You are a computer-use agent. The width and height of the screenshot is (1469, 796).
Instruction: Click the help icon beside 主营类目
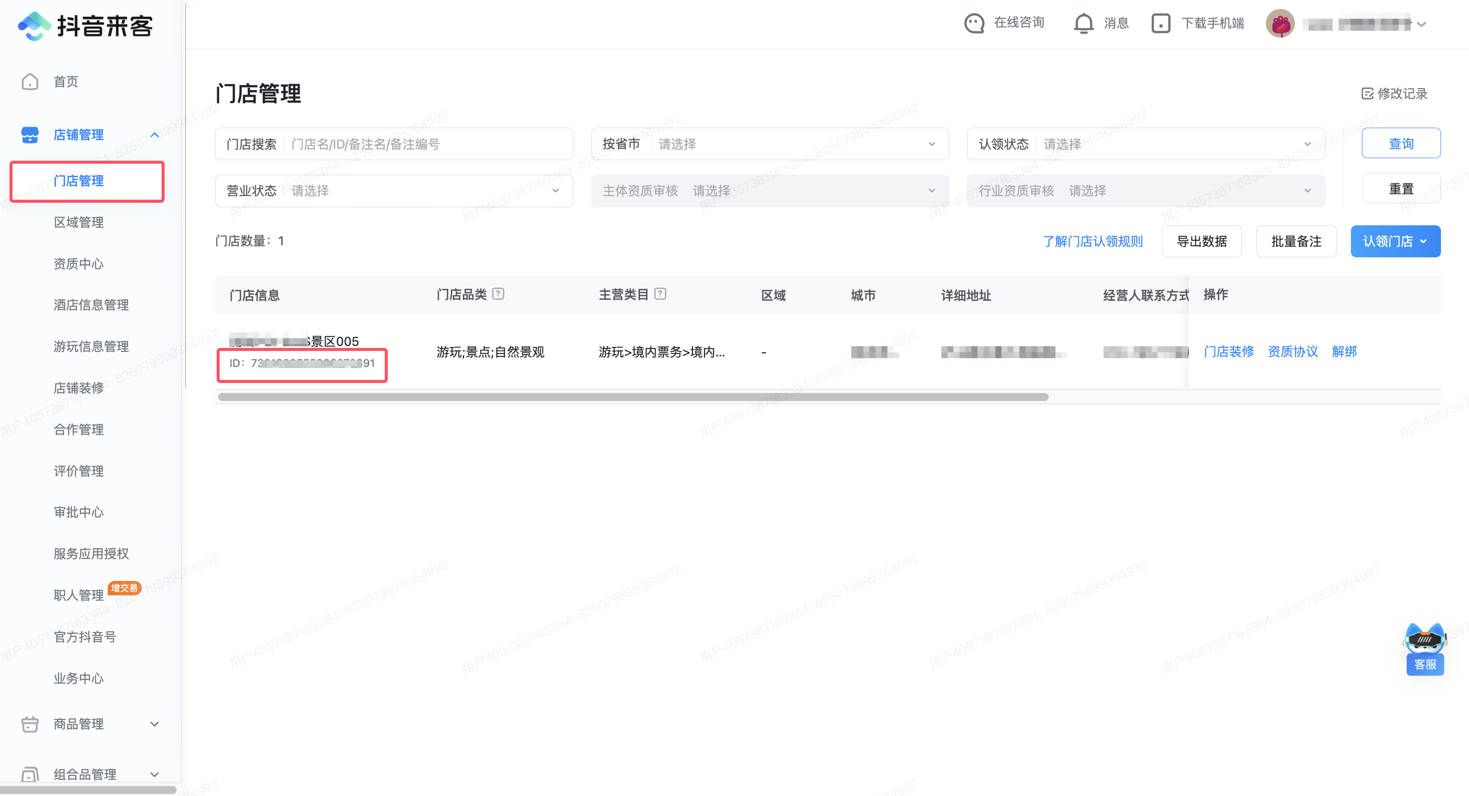pos(660,294)
